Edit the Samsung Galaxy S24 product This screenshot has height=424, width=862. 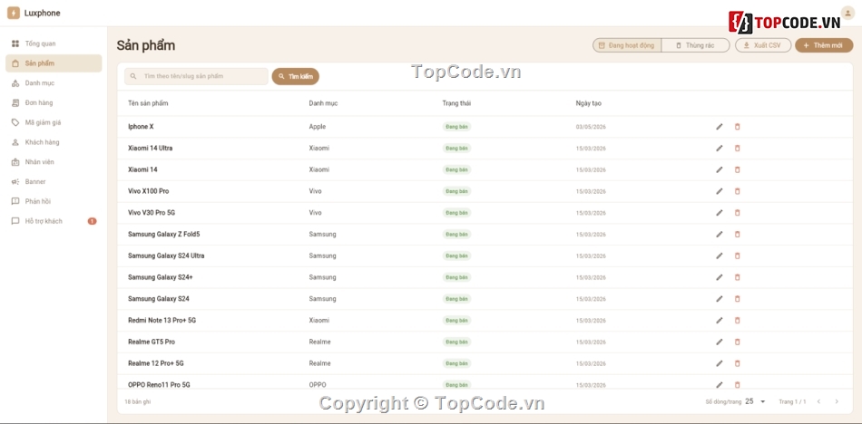tap(719, 299)
